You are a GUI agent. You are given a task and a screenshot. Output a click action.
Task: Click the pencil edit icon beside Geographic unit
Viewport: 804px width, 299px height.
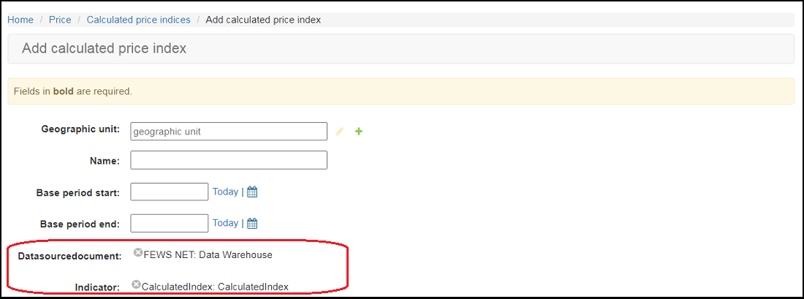point(339,132)
